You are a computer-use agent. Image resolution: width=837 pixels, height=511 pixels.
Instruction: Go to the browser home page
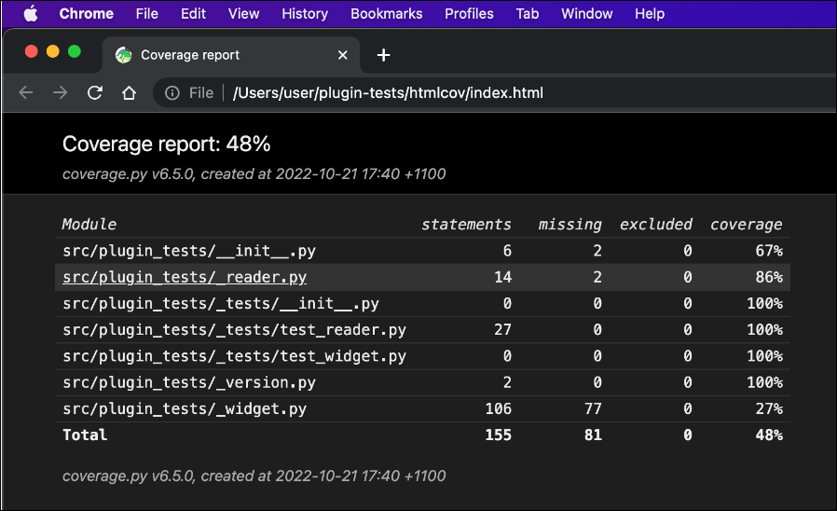pyautogui.click(x=129, y=93)
